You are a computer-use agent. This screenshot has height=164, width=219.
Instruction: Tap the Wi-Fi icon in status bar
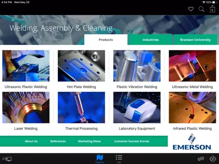point(204,2)
